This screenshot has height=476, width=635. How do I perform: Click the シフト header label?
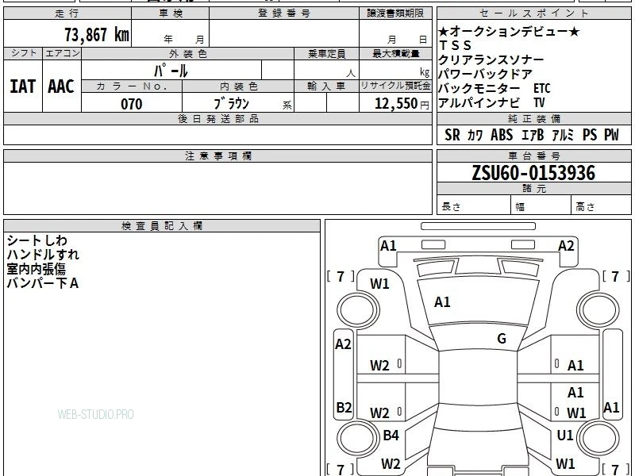pyautogui.click(x=23, y=53)
